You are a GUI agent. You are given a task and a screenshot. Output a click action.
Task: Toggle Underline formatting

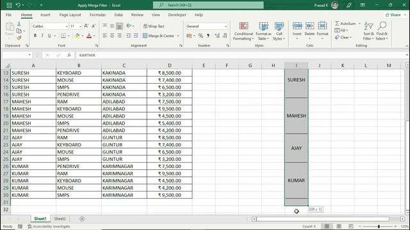coord(49,36)
